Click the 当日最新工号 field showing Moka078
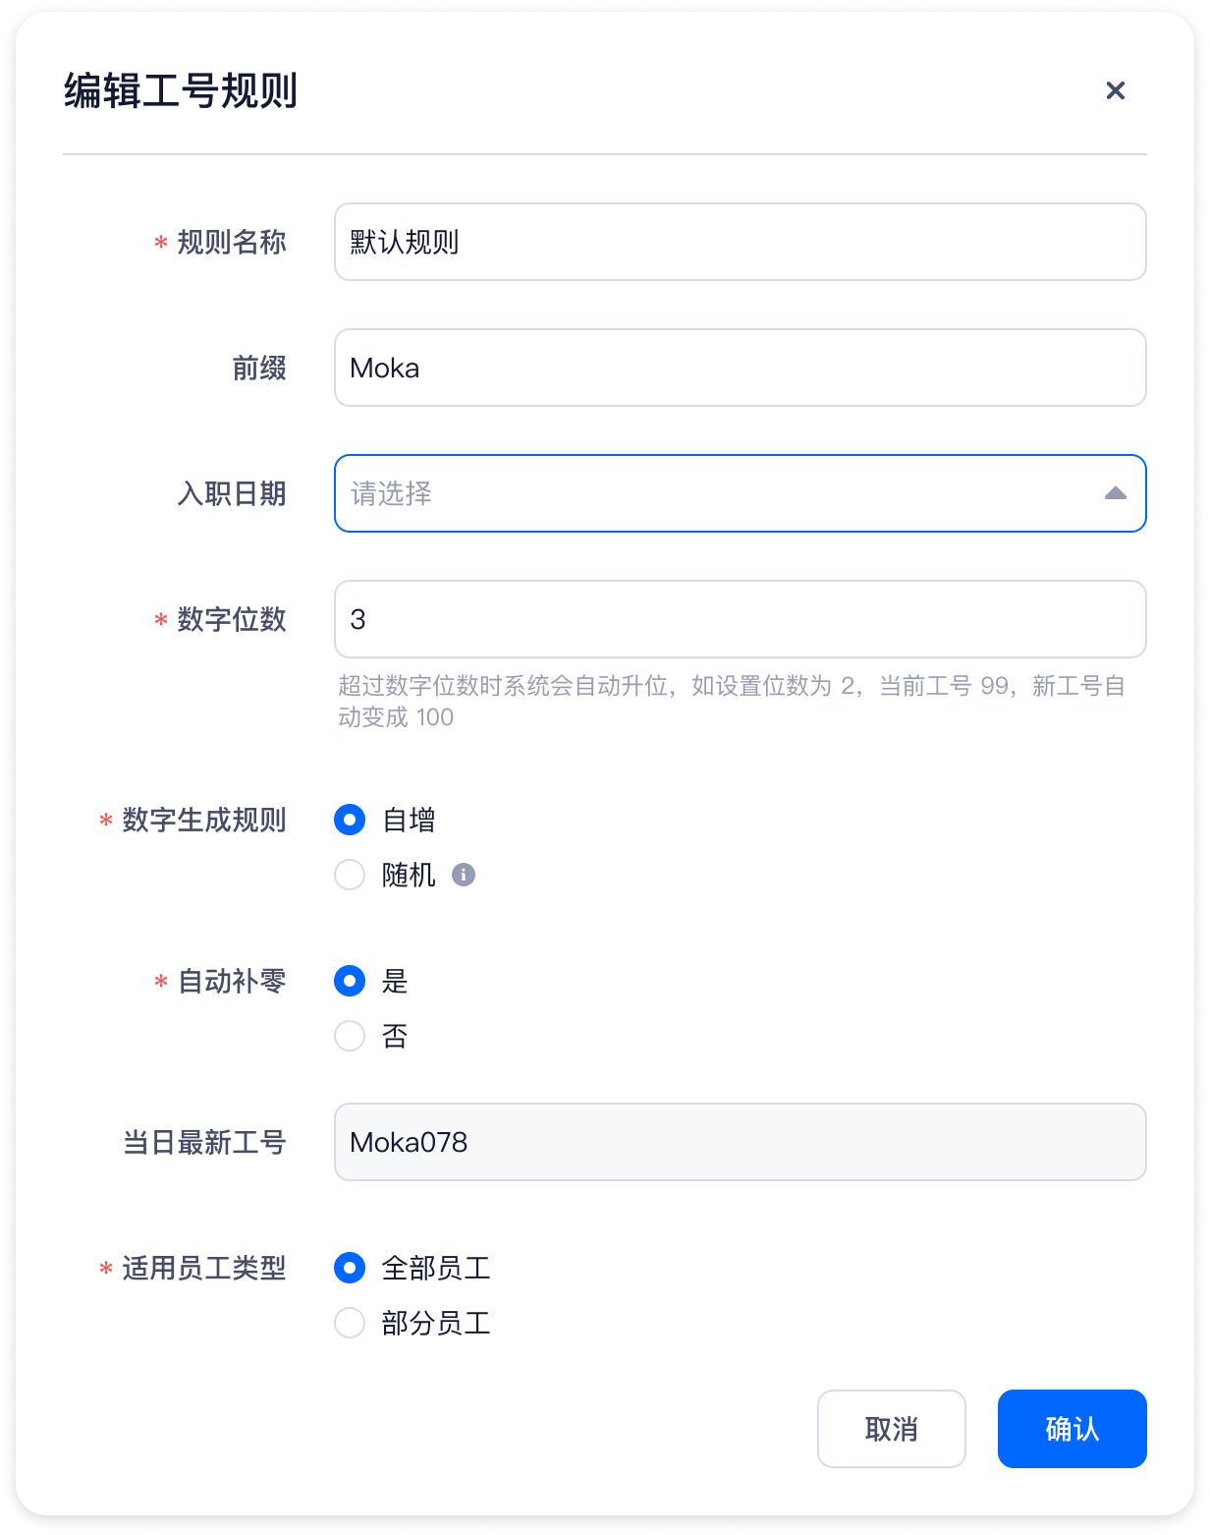The height and width of the screenshot is (1535, 1210). click(x=740, y=1142)
